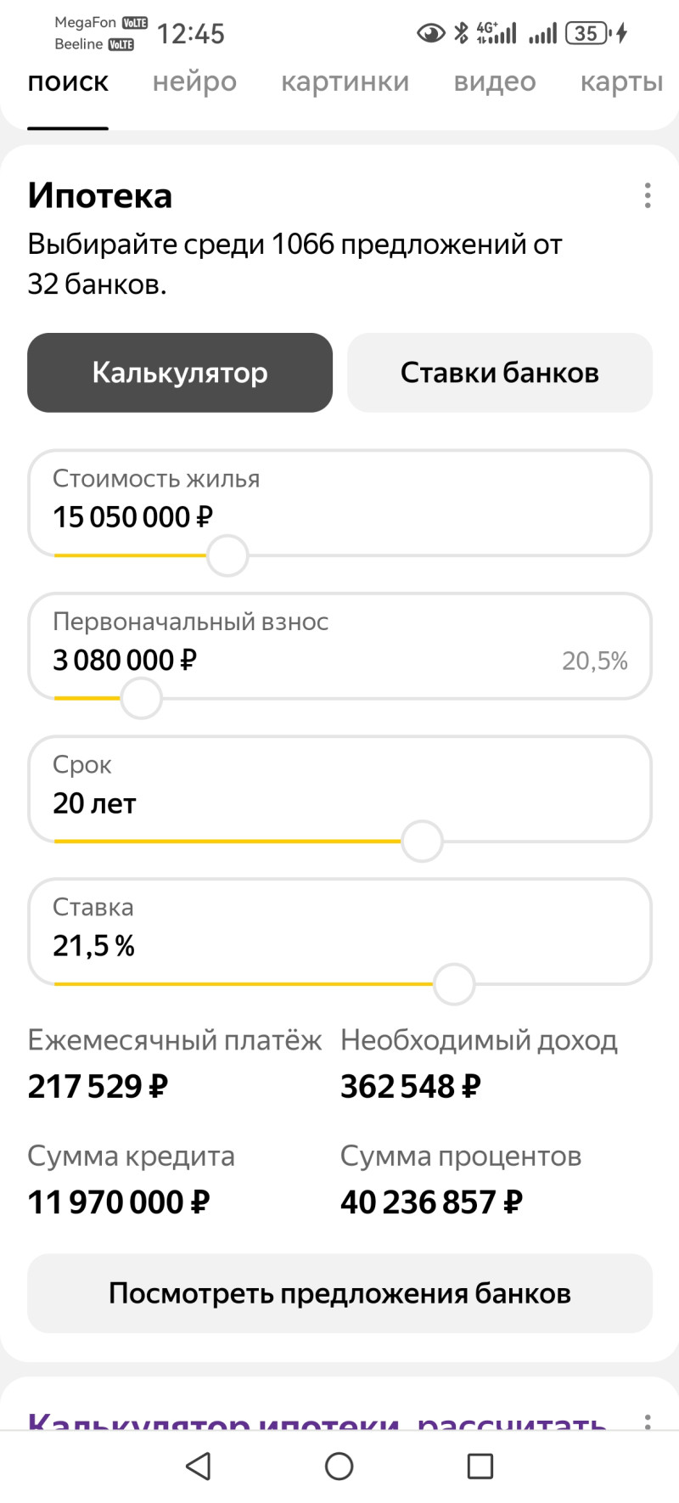679x1503 pixels.
Task: Click the Ставка slider handle
Action: (454, 984)
